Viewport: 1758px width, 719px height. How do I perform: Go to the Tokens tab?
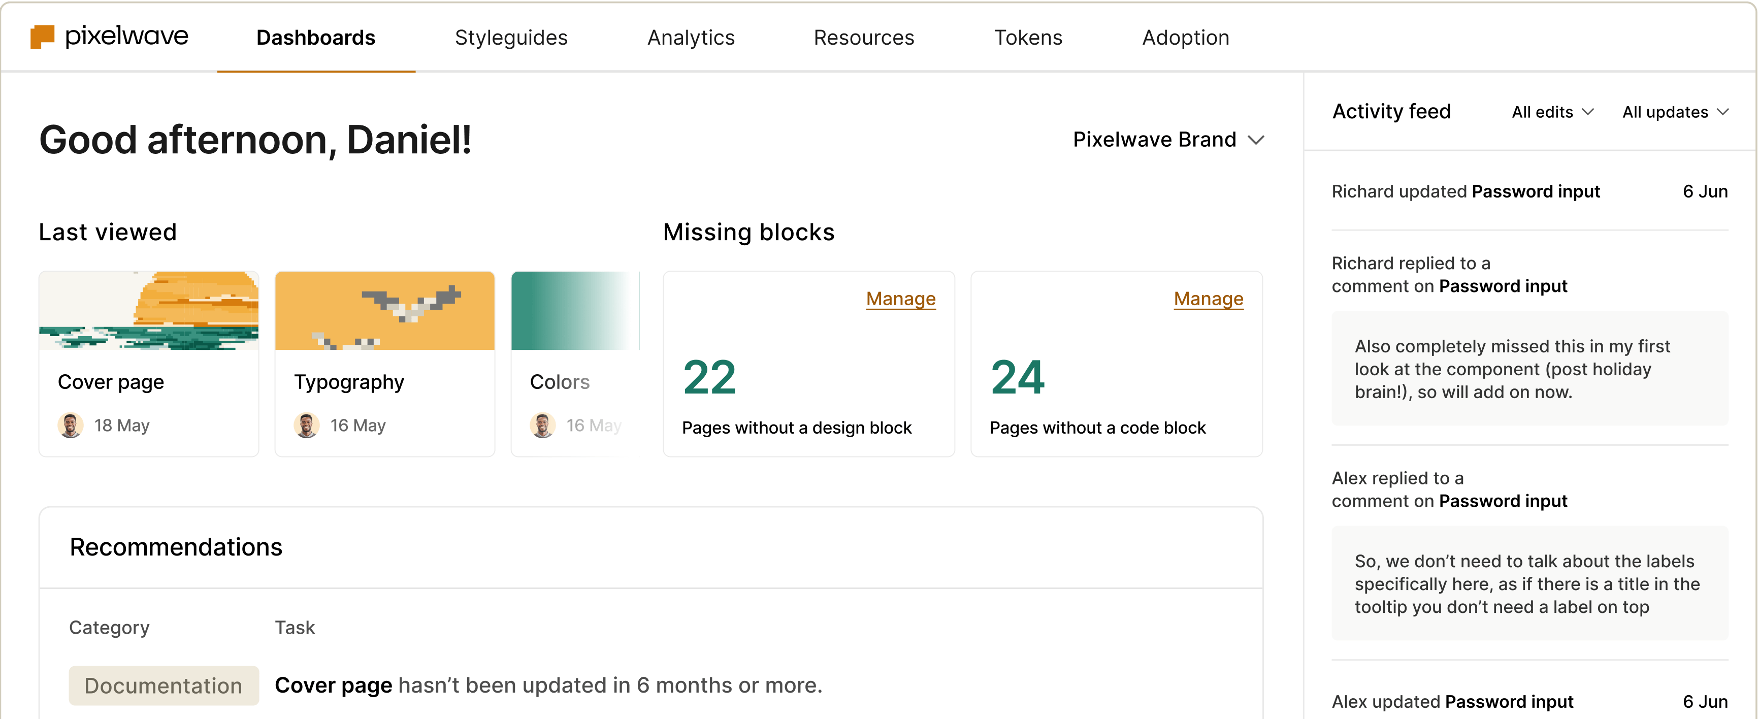point(1028,38)
